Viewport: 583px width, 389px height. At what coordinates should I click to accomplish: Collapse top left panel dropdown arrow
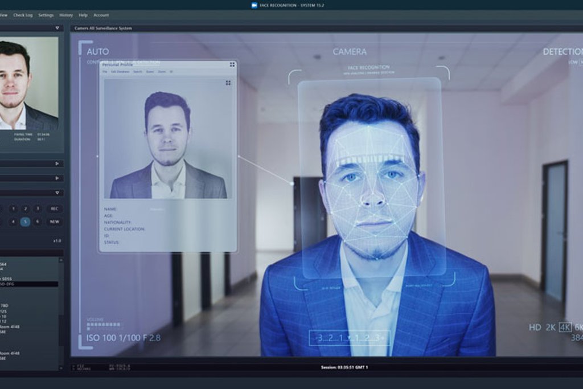coord(57,28)
